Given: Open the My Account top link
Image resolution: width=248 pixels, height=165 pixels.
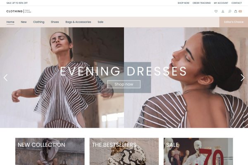Looking at the screenshot, I should click(x=221, y=3).
